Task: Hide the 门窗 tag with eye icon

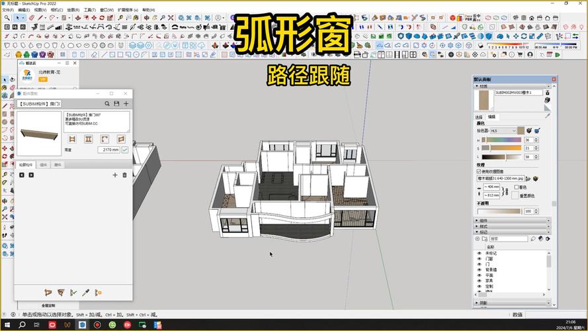Action: click(480, 259)
